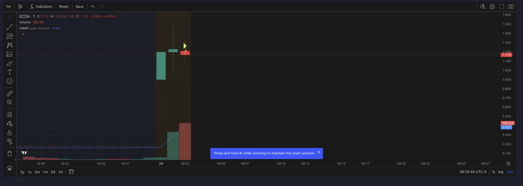Open the Indicators menu

41,6
